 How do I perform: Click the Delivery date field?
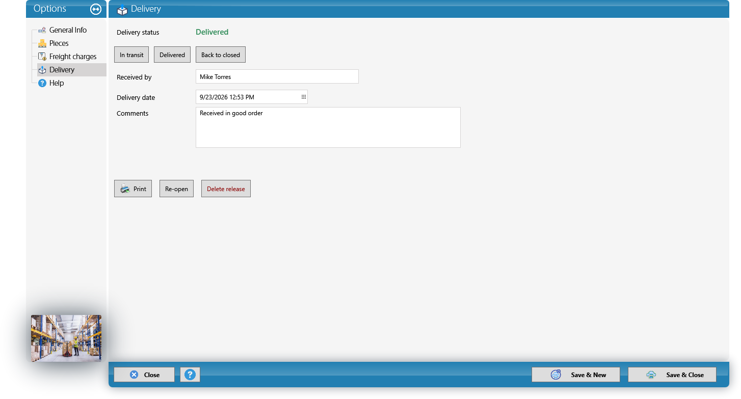click(252, 97)
